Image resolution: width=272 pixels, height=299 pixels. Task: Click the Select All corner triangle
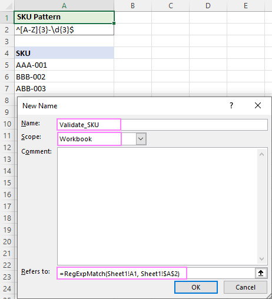click(x=9, y=6)
